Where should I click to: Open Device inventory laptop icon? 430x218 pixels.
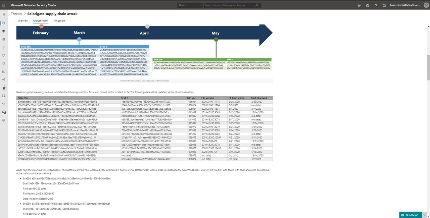pos(4,39)
